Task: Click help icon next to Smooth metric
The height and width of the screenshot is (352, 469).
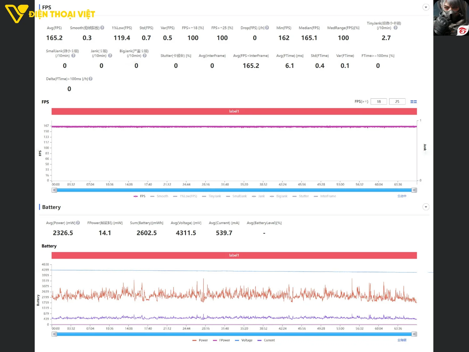Action: click(x=102, y=28)
